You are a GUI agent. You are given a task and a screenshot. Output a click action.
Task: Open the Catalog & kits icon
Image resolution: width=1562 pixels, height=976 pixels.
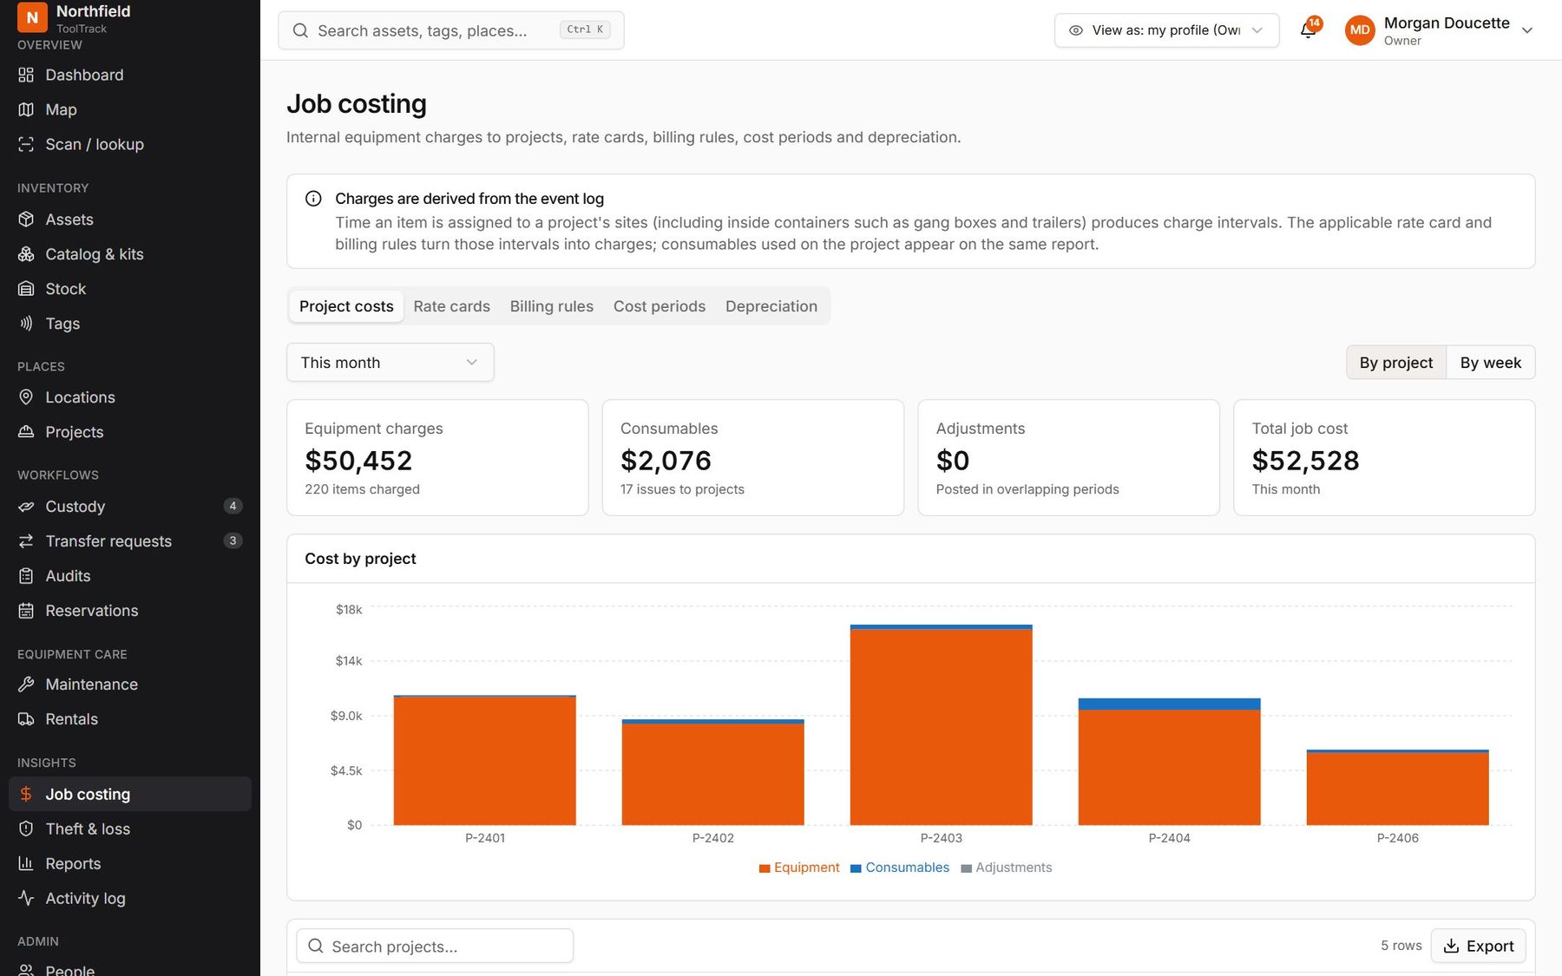point(26,254)
